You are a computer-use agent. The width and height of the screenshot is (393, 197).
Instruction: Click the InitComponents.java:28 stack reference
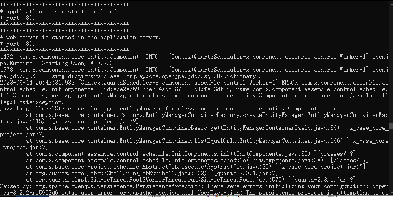click(x=279, y=161)
